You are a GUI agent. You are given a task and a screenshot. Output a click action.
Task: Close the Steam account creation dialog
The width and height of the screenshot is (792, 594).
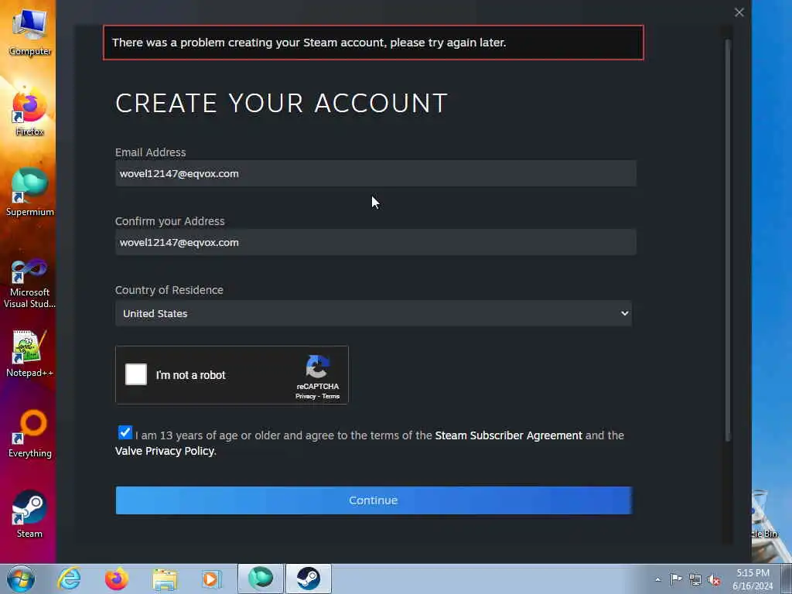(x=739, y=12)
